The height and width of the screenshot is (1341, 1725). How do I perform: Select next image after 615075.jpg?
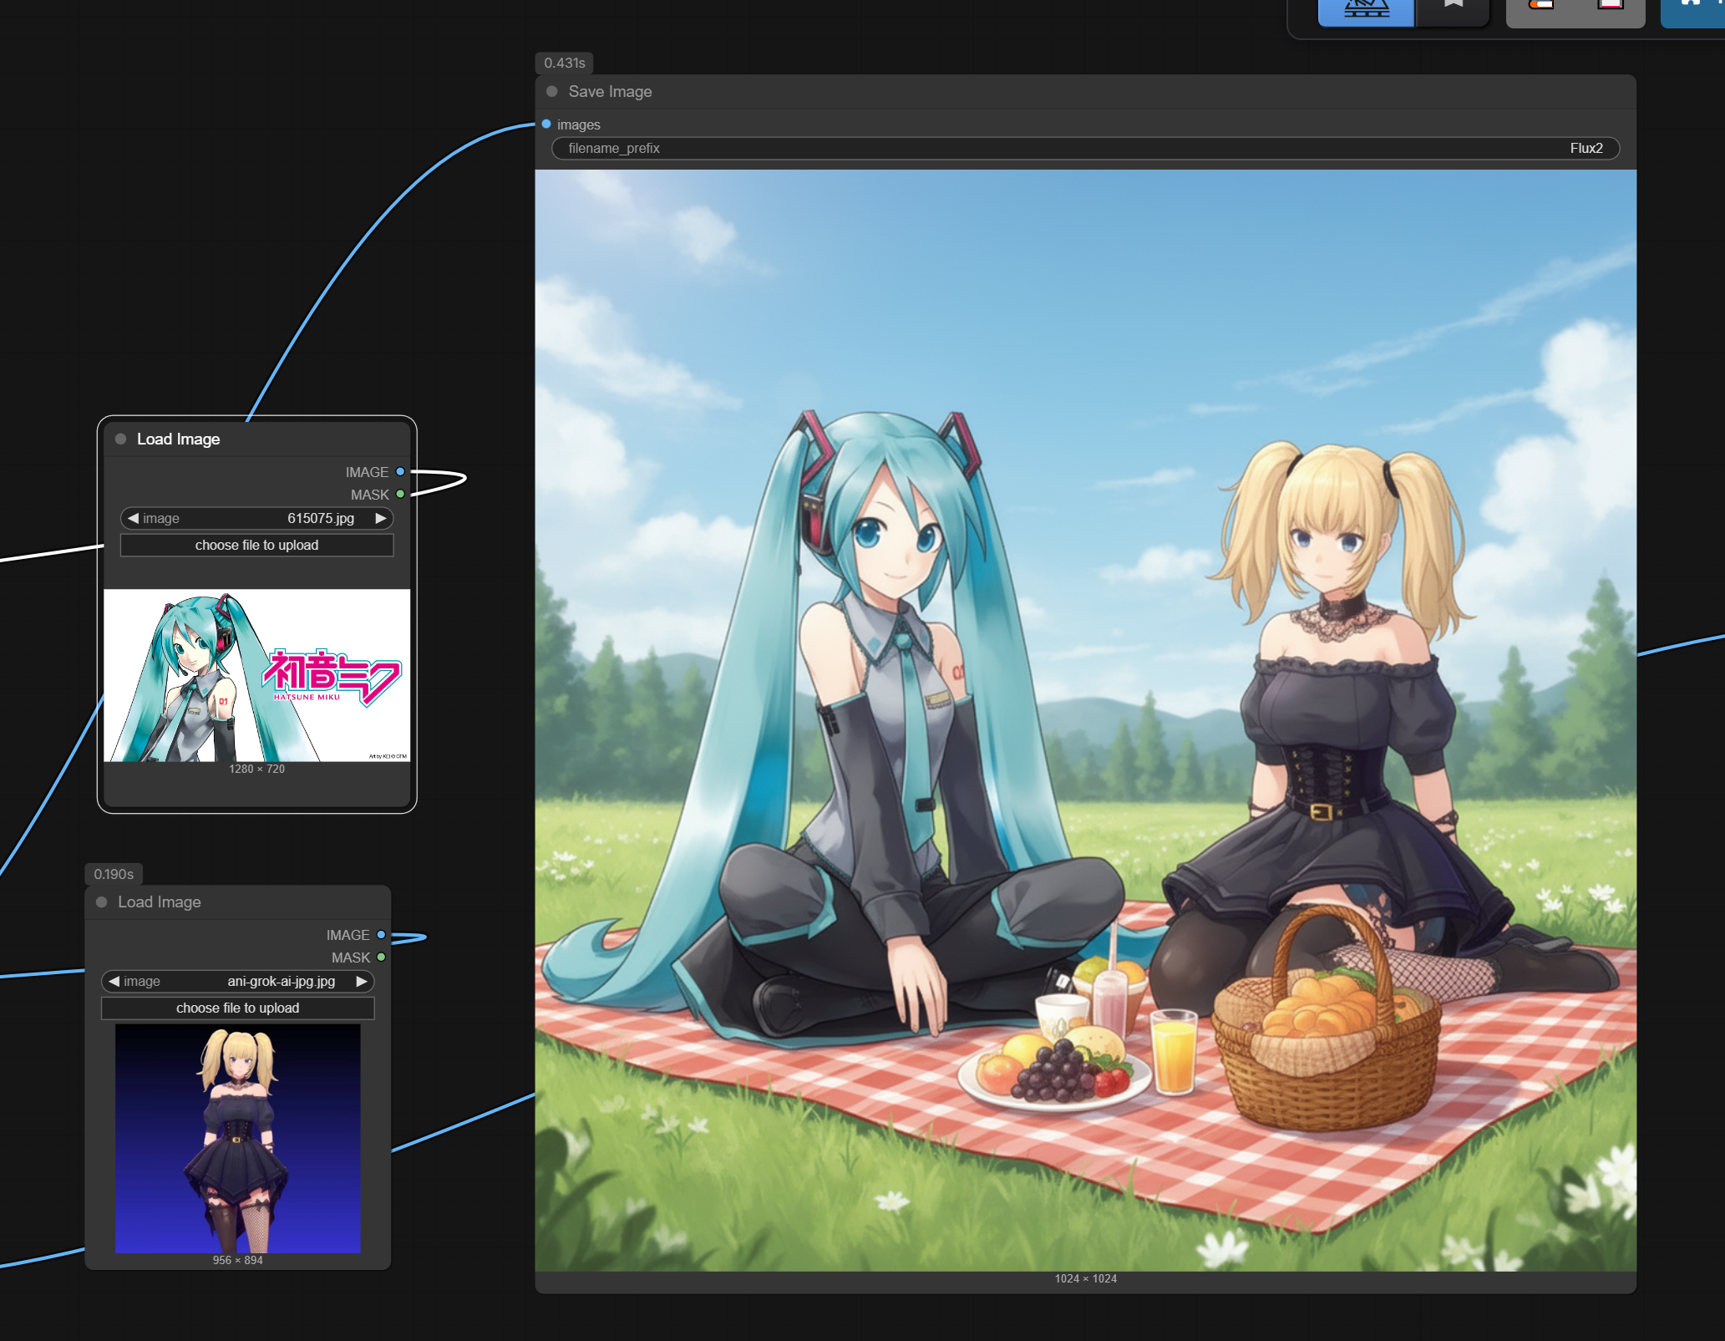pyautogui.click(x=381, y=518)
